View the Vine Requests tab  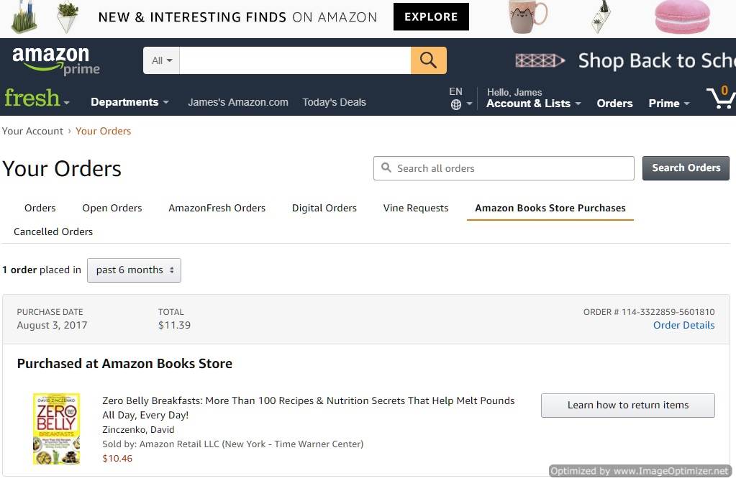(x=416, y=208)
